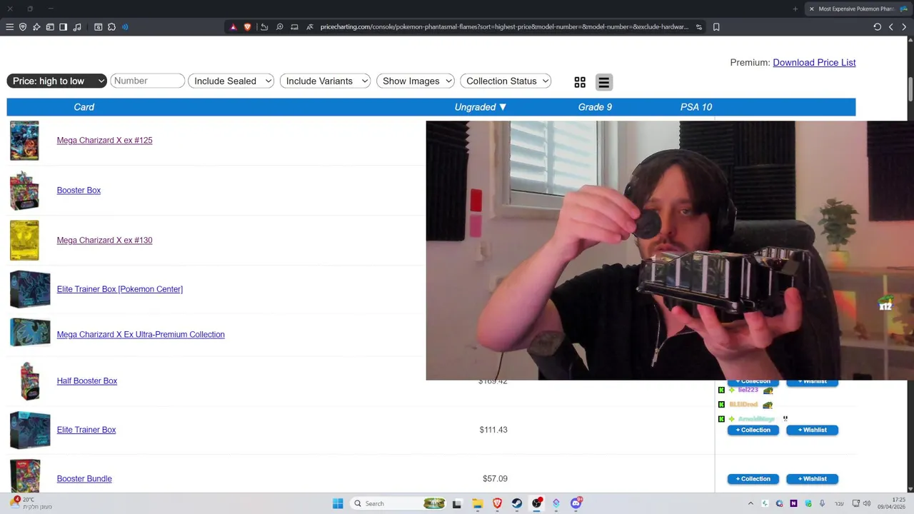914x514 pixels.
Task: Click the Brave Rewards triangle icon
Action: click(233, 27)
